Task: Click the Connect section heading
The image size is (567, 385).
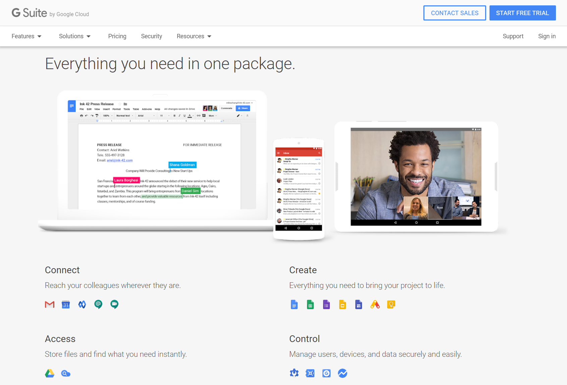Action: tap(62, 270)
